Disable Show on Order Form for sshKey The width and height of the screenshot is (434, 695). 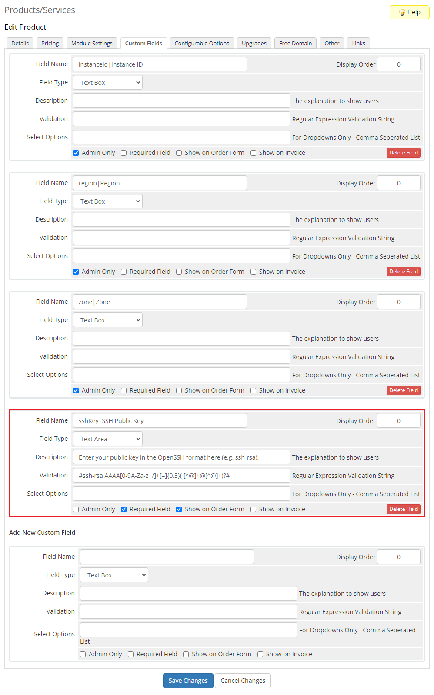click(179, 509)
